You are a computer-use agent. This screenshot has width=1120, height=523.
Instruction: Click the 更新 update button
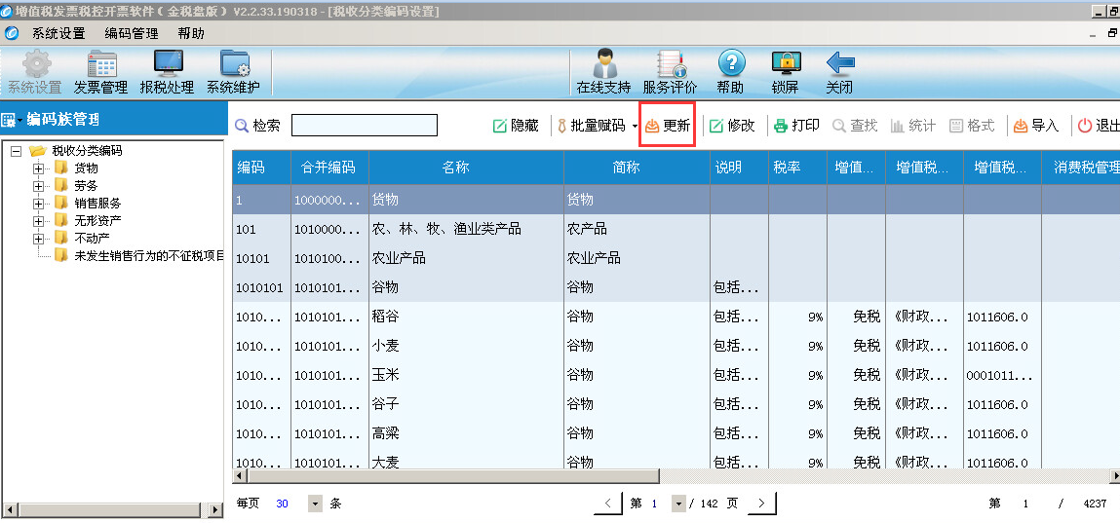point(668,126)
